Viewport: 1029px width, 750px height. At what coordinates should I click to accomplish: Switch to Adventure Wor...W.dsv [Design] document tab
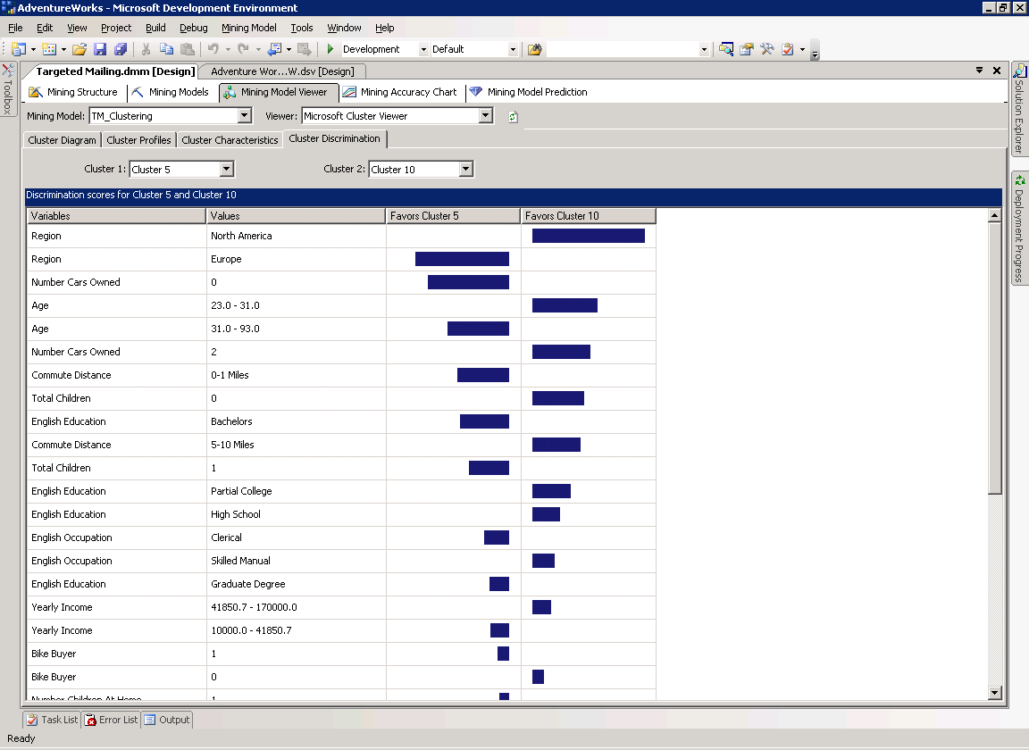282,71
